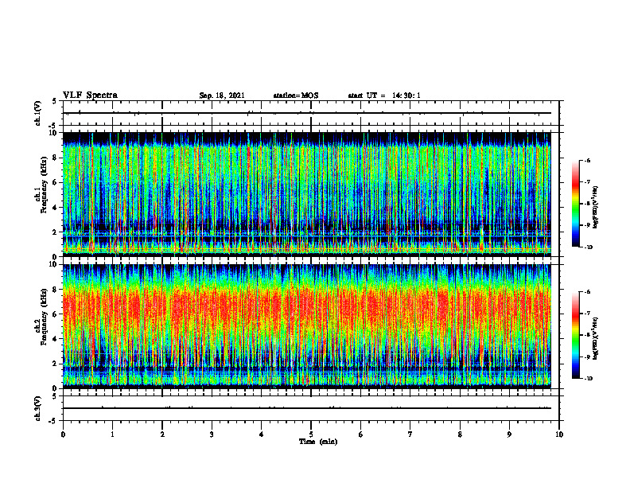Click the "8" kHz tick label of ch.2 spectrogram
630x487 pixels.
coord(56,290)
